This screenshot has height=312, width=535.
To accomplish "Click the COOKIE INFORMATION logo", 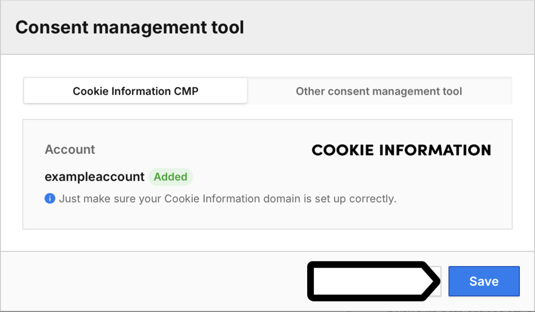I will [401, 150].
